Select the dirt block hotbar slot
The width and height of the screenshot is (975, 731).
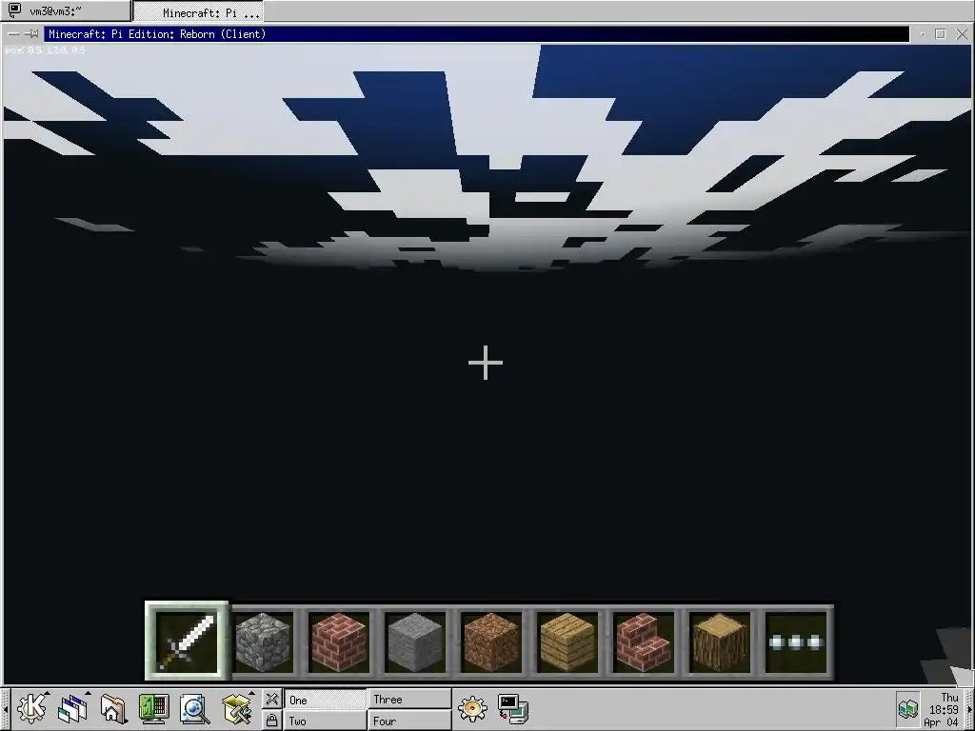pos(490,642)
